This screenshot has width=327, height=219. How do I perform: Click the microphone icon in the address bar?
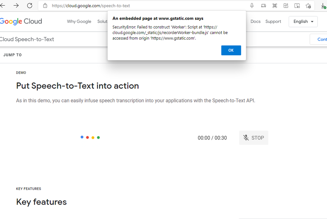point(252,6)
